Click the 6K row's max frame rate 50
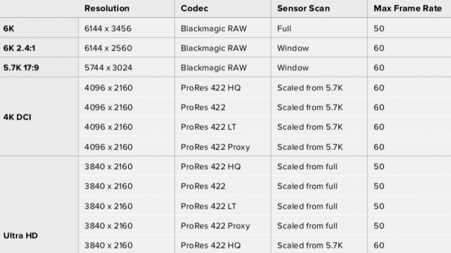This screenshot has width=451, height=253. tap(379, 28)
